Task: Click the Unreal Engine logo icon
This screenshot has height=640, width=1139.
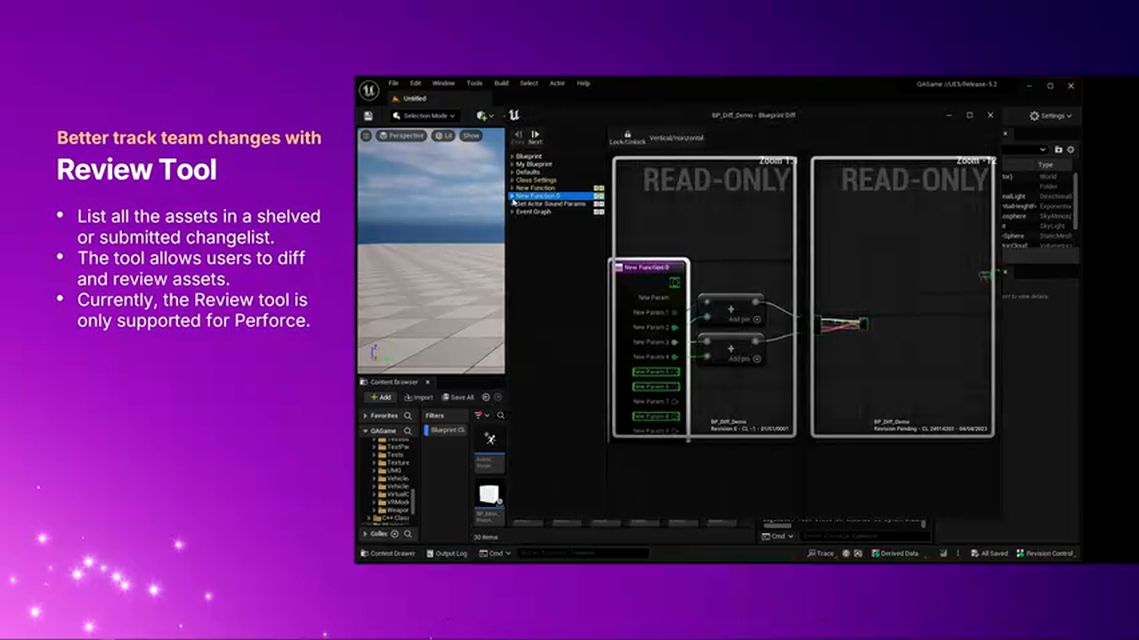Action: tap(368, 90)
